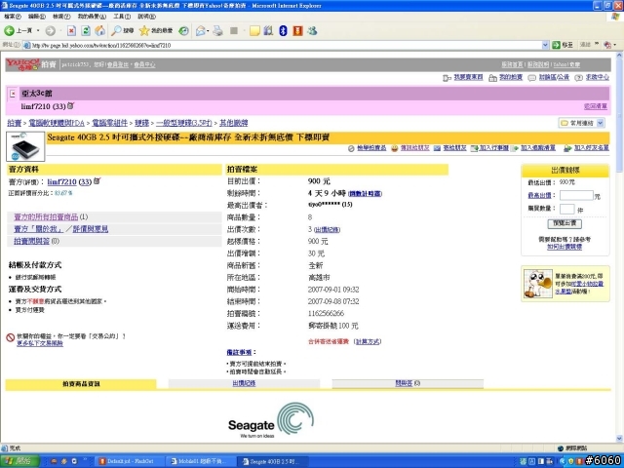Image resolution: width=624 pixels, height=468 pixels.
Task: Stop page loading with red X icon
Action: click(71, 30)
